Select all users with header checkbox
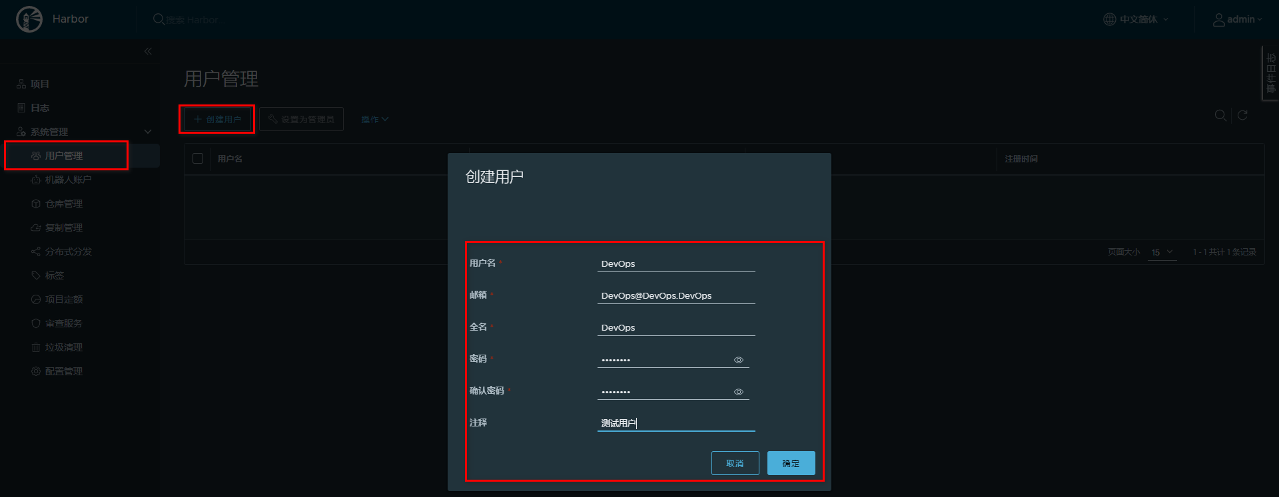 pyautogui.click(x=198, y=158)
